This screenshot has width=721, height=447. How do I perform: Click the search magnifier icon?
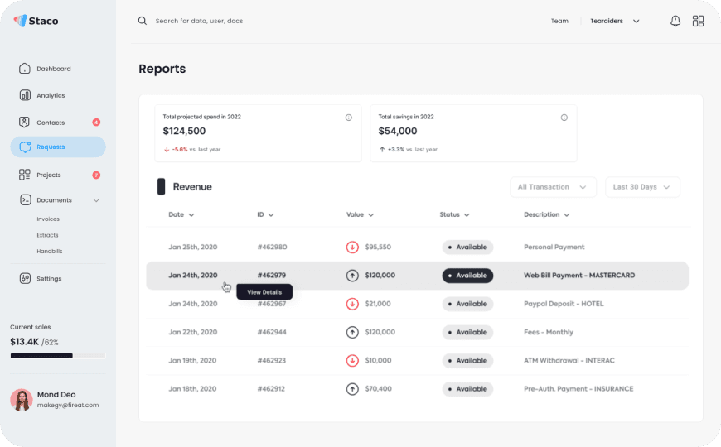point(143,21)
